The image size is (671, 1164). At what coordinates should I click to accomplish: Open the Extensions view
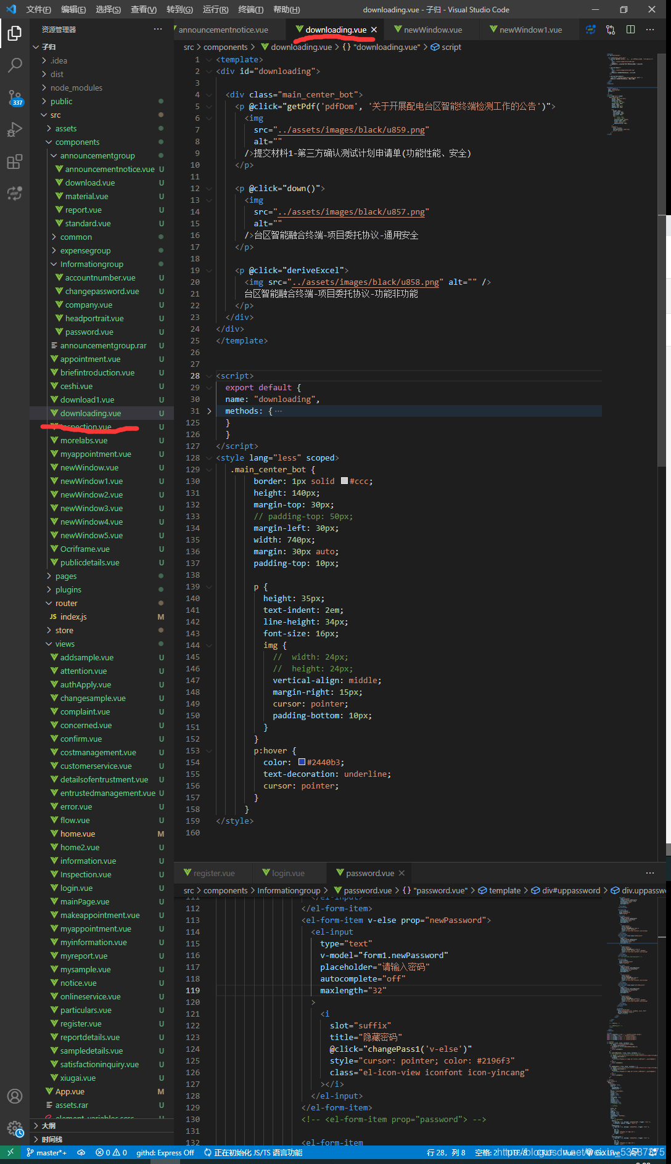pyautogui.click(x=15, y=162)
